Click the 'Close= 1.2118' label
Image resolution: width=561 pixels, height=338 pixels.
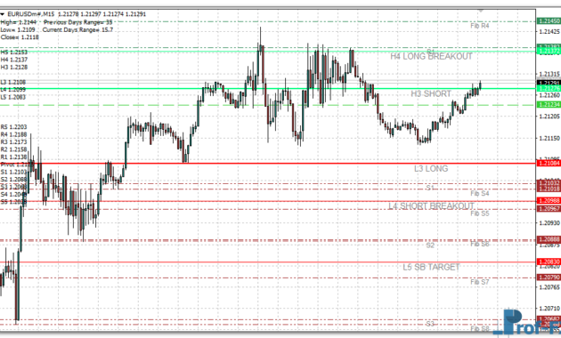click(x=20, y=37)
